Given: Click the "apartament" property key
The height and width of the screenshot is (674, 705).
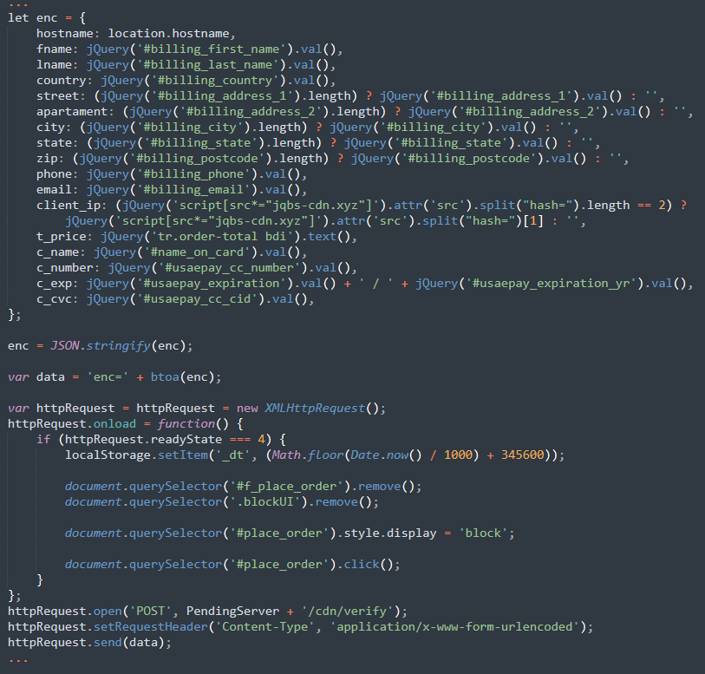Looking at the screenshot, I should 72,112.
